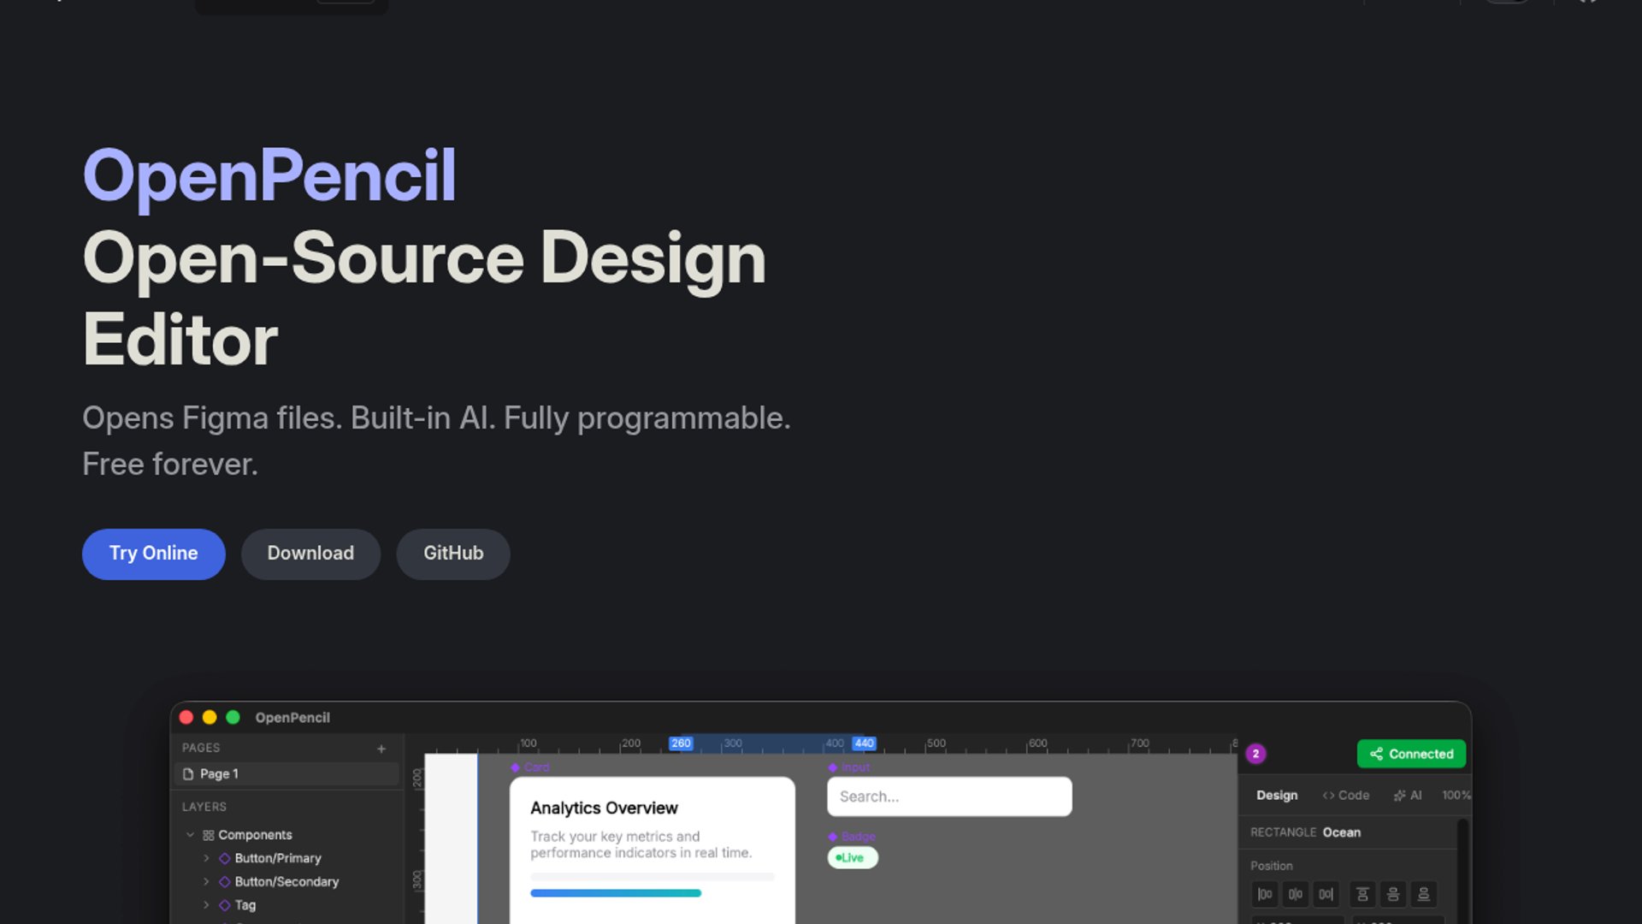Screen dimensions: 1642x924
Task: Click the align vertical centers icon
Action: click(1393, 894)
